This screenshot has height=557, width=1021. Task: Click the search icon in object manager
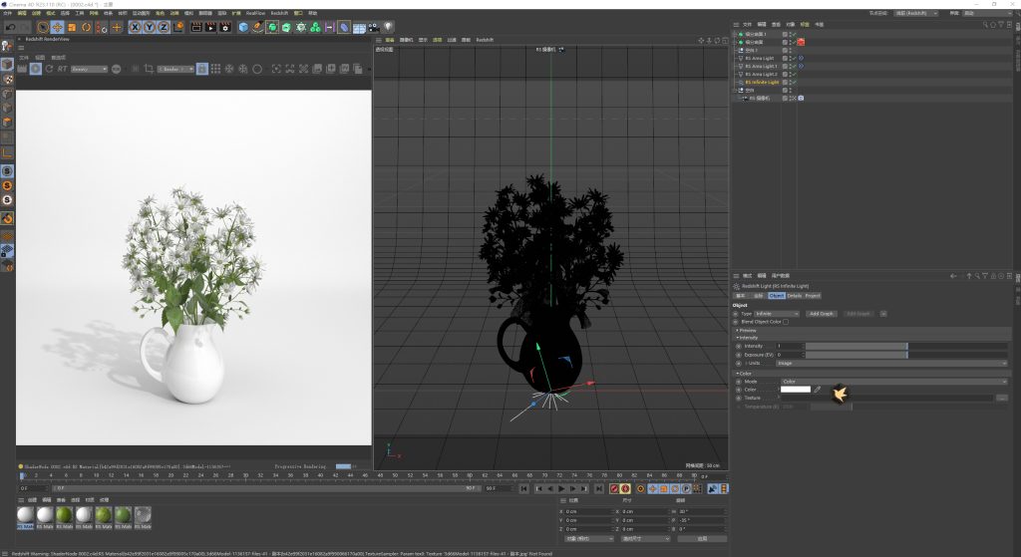click(x=986, y=25)
